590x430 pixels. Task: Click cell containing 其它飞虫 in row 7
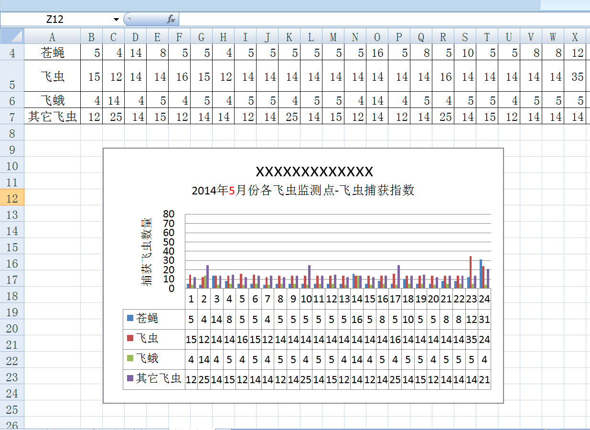52,117
